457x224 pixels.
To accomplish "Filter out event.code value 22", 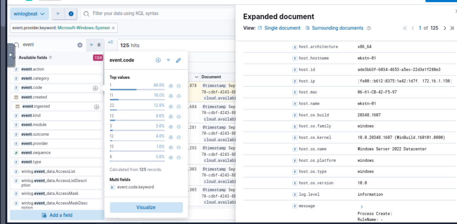I will pos(178,106).
